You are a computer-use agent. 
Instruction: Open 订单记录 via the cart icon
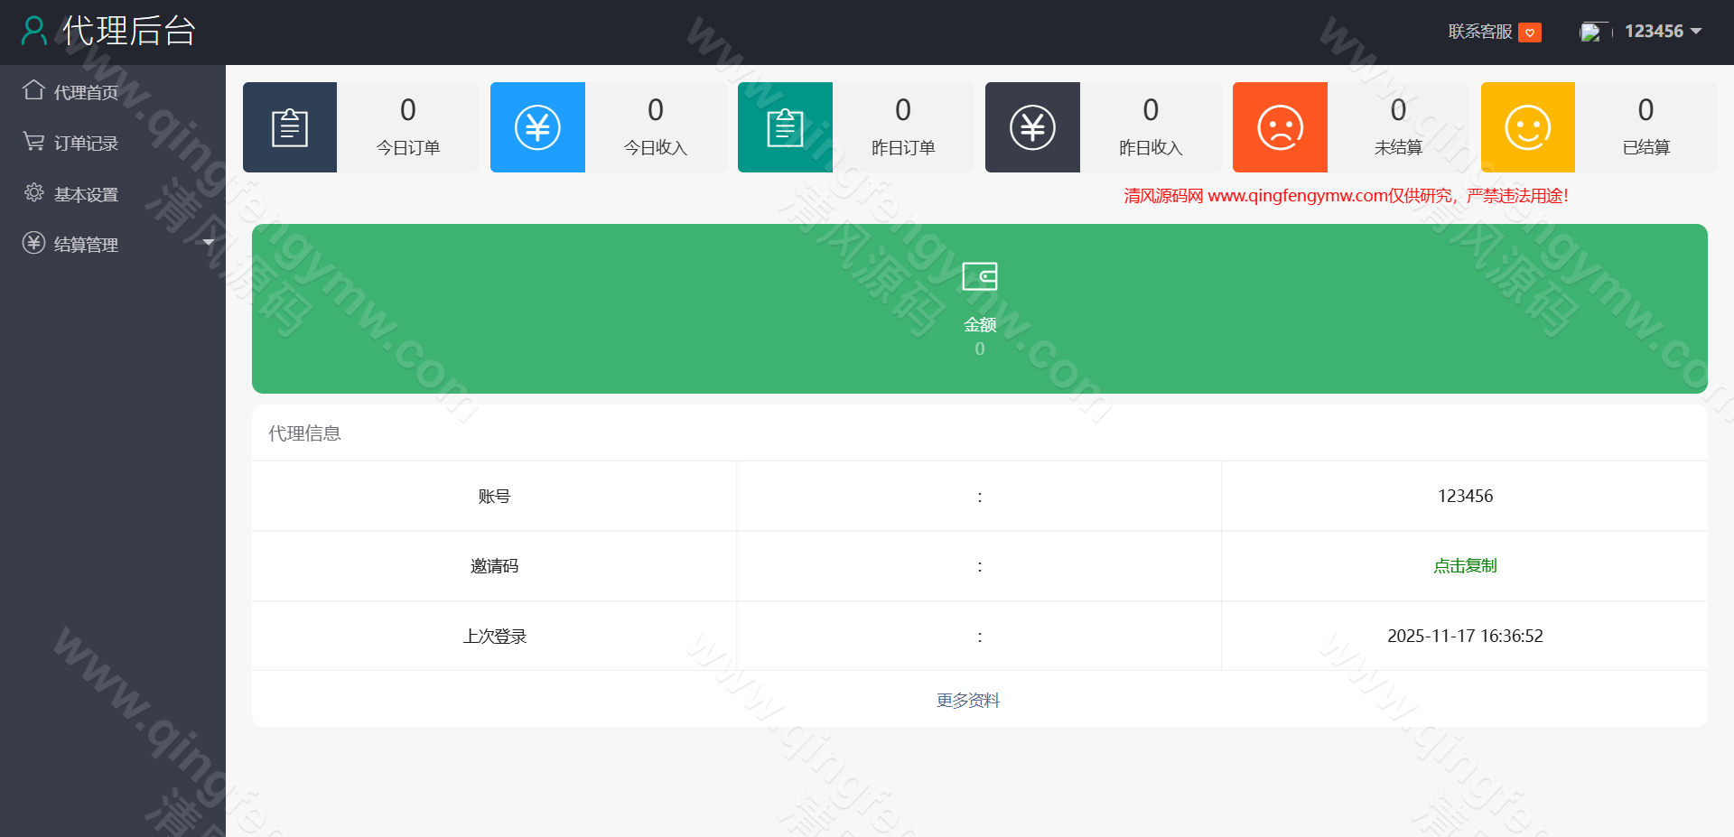coord(34,142)
